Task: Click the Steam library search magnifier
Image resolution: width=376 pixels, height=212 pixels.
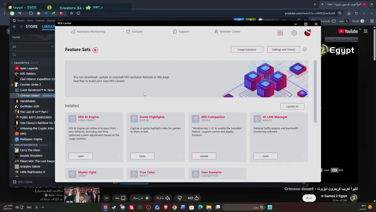Action: click(x=14, y=54)
